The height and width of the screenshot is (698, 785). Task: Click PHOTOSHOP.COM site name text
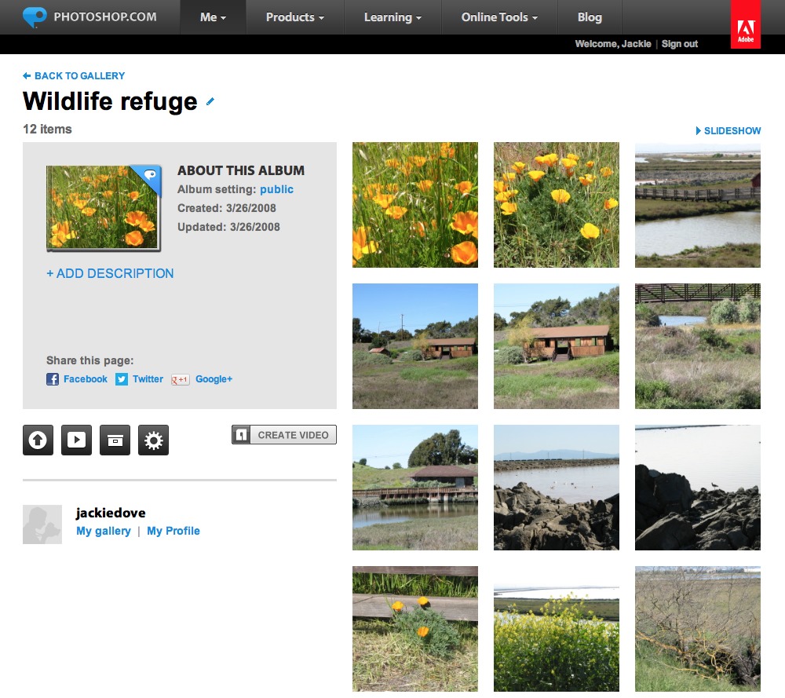pos(105,17)
